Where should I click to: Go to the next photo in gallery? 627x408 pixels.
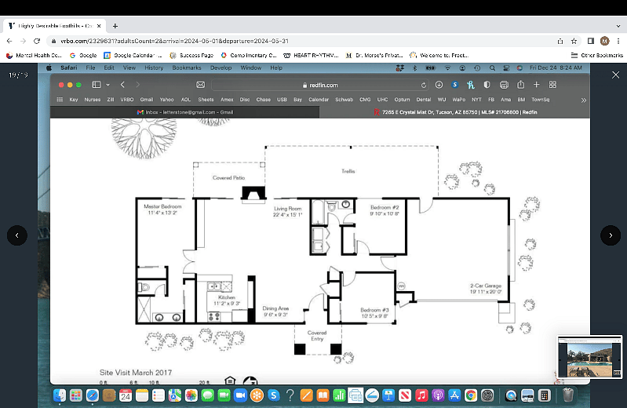click(611, 235)
